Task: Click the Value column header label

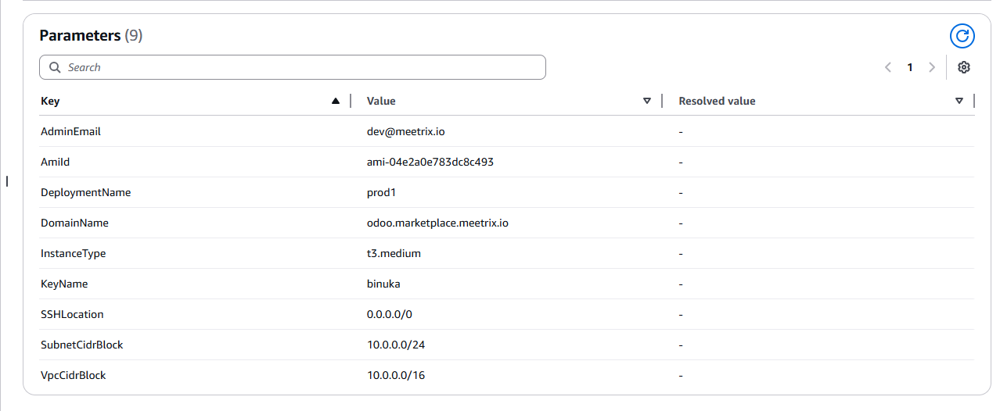Action: tap(381, 101)
